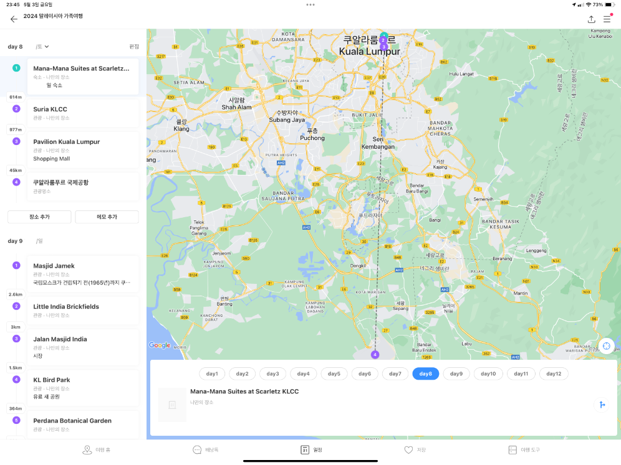Open the hamburger menu icon
Viewport: 621px width, 465px height.
click(607, 19)
